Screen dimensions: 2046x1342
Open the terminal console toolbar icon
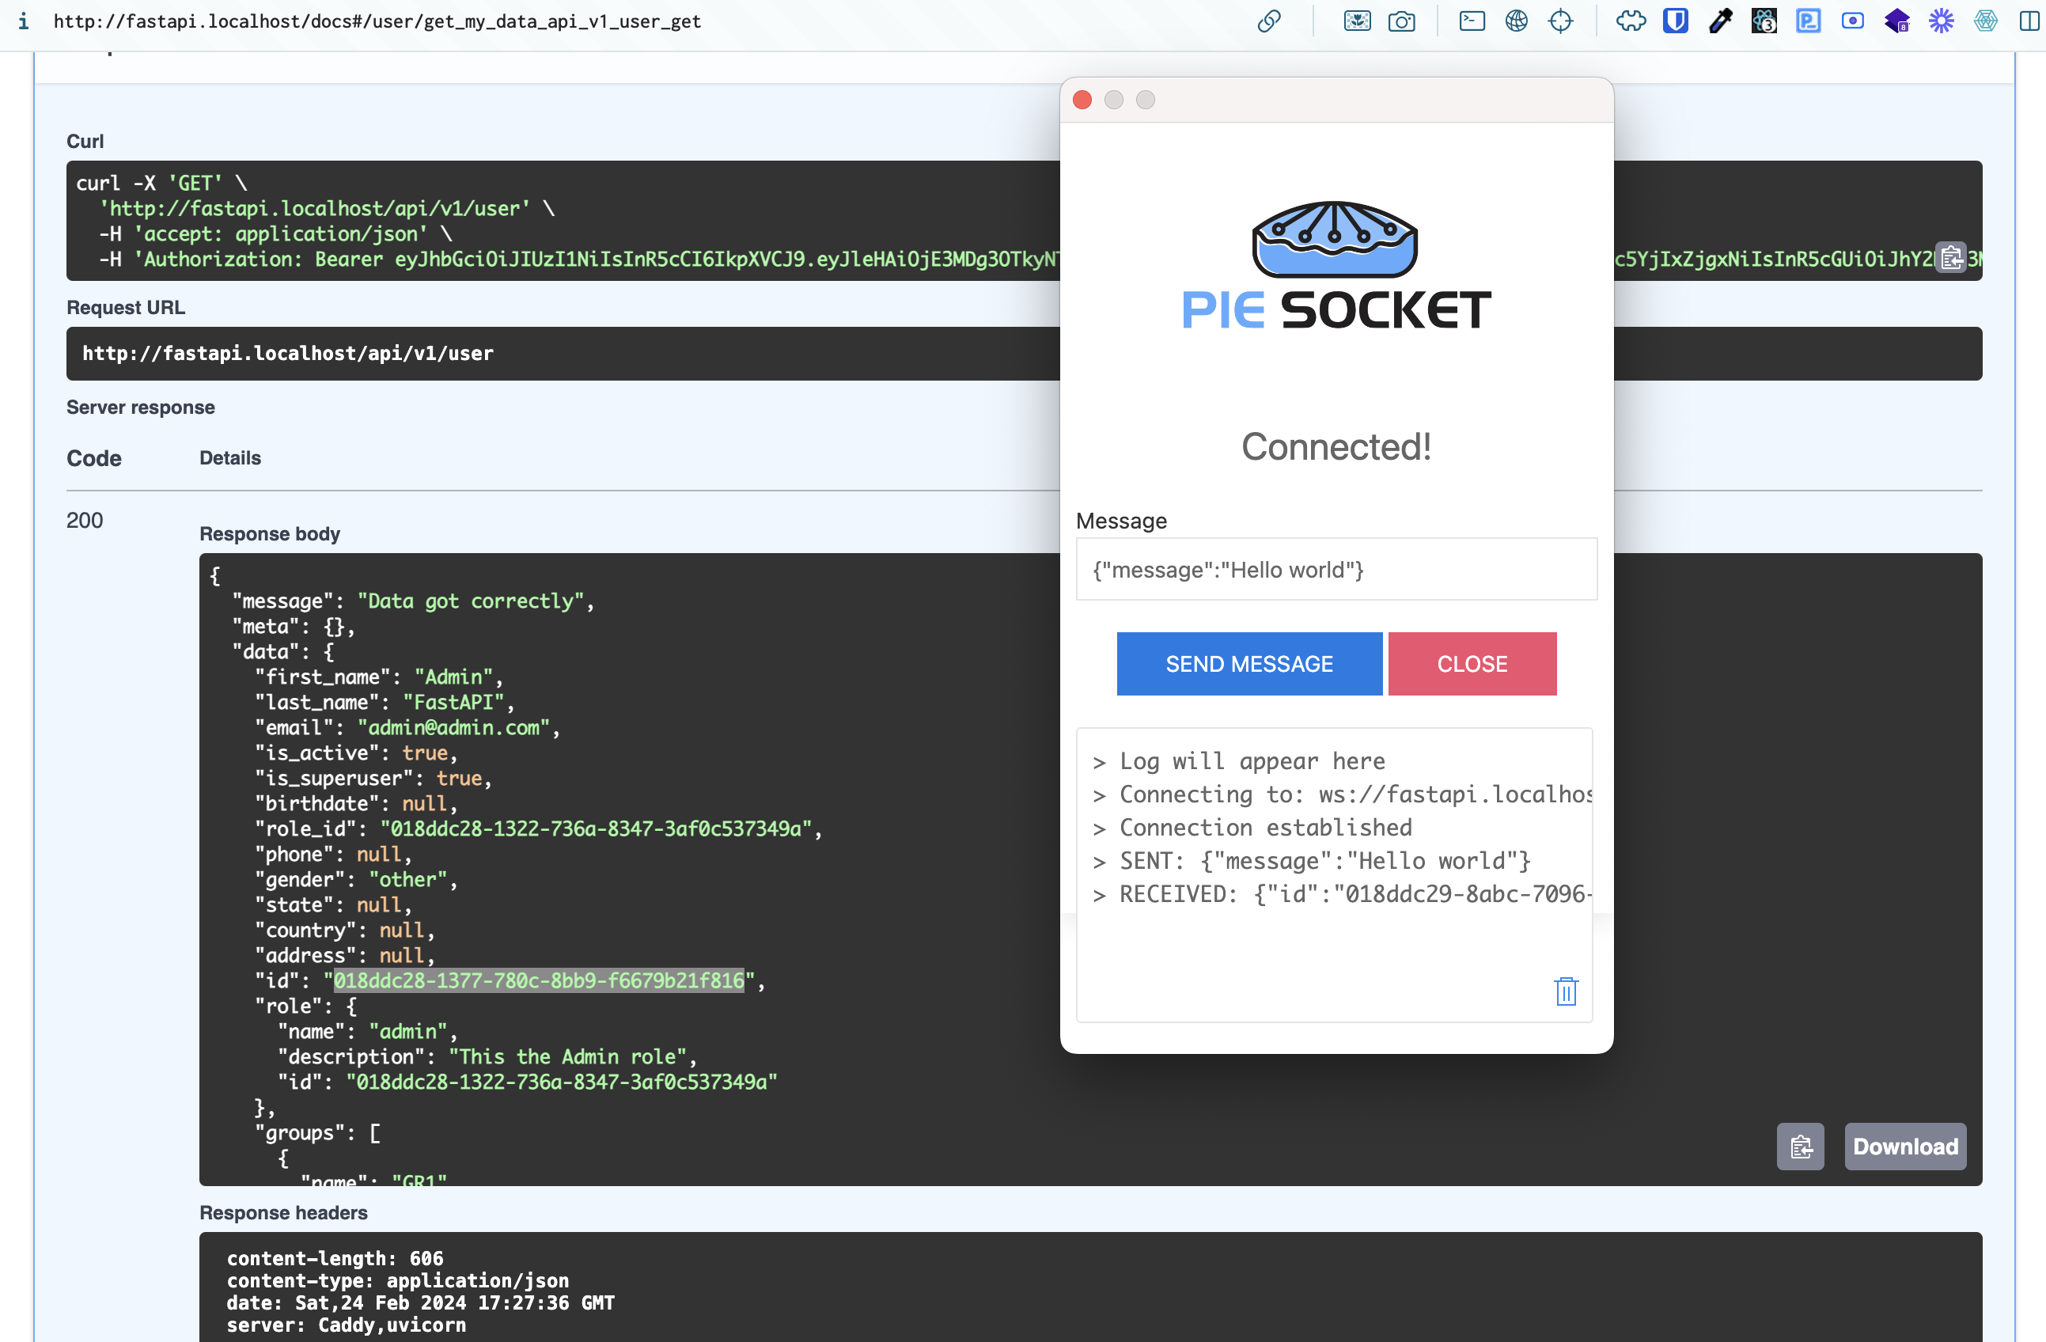pos(1472,21)
